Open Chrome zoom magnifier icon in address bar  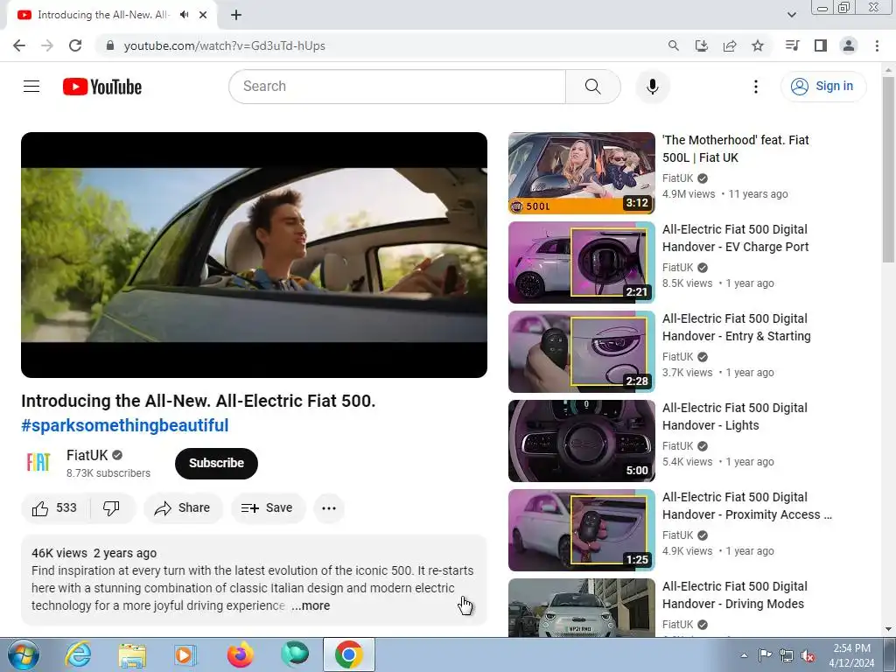673,45
